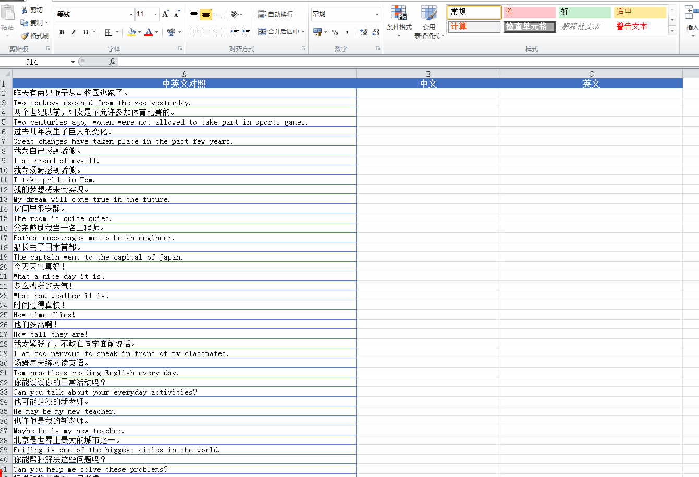The image size is (699, 477).
Task: Apply comma thousands separator style
Action: tap(347, 32)
